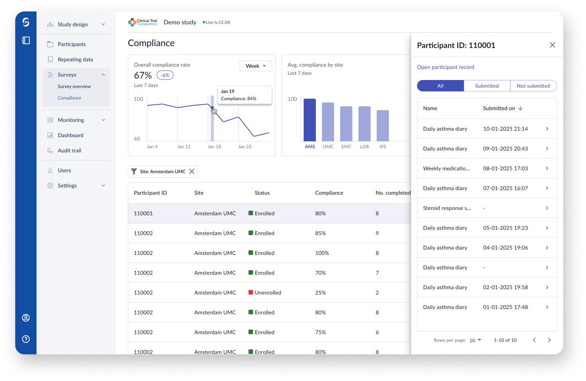The image size is (586, 381).
Task: Open the help question mark icon
Action: click(26, 339)
